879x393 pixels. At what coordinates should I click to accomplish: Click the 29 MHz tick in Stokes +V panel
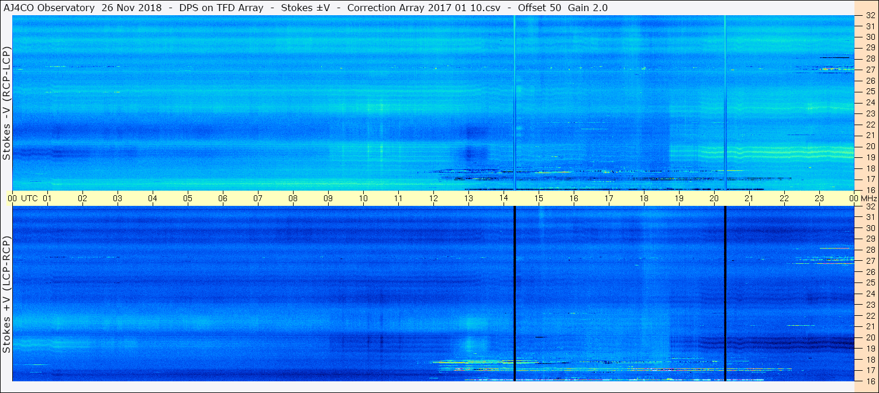pos(870,239)
